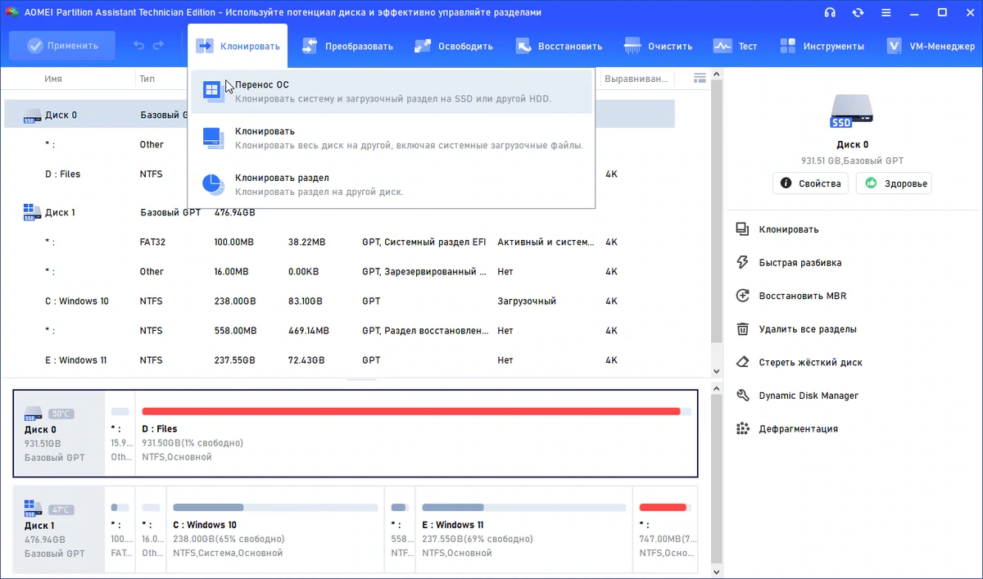The height and width of the screenshot is (579, 983).
Task: Select C : Windows 10 block in disk map
Action: (x=275, y=529)
